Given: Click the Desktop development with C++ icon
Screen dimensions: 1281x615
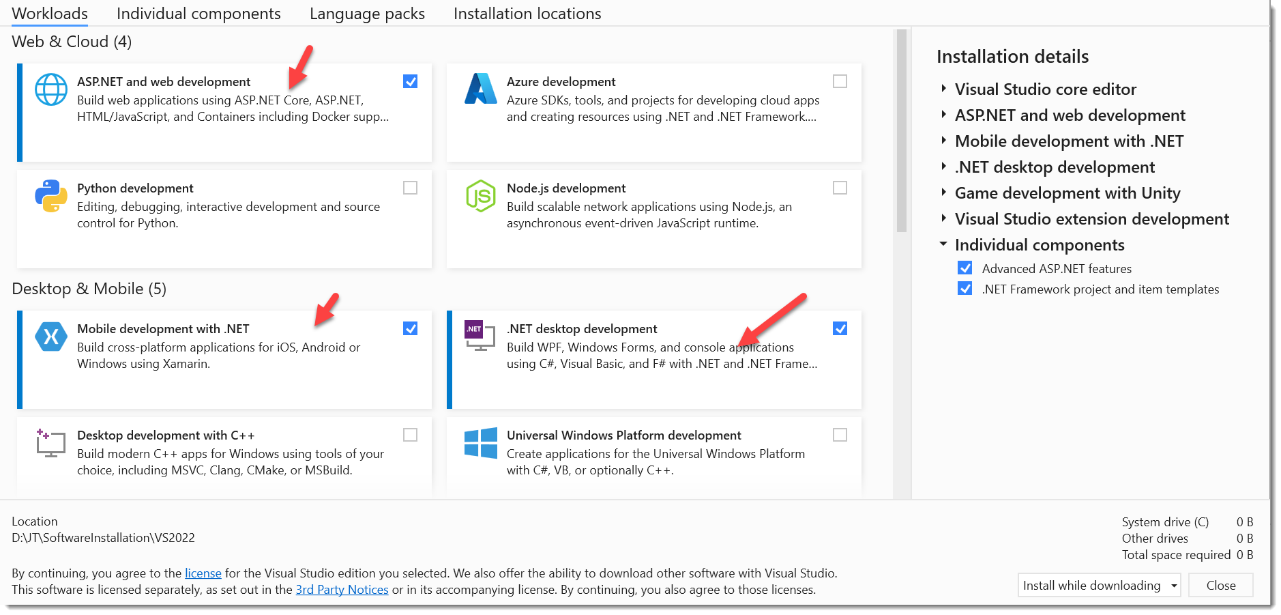Looking at the screenshot, I should [x=50, y=443].
